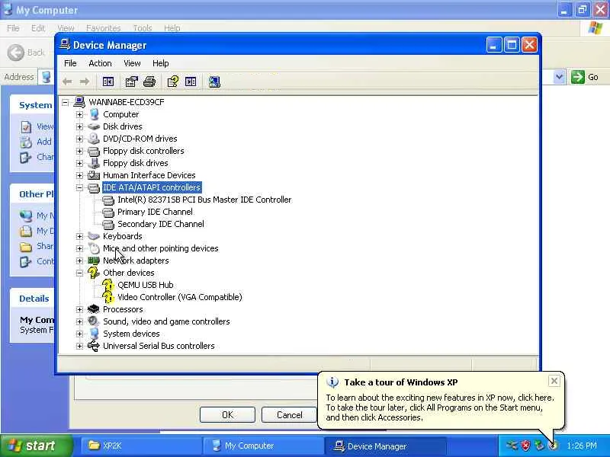The width and height of the screenshot is (610, 457).
Task: Click the Network adapters card icon
Action: (94, 260)
